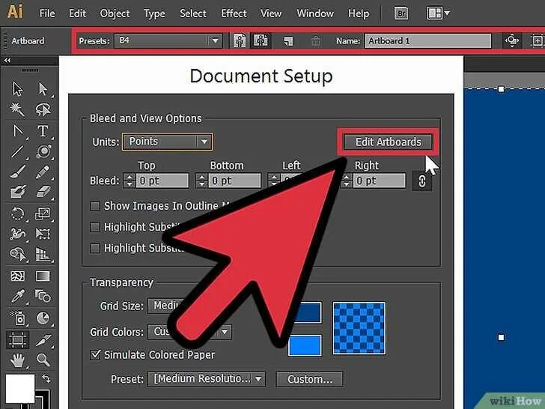545x409 pixels.
Task: Toggle the bleed link chain icon
Action: [x=422, y=181]
